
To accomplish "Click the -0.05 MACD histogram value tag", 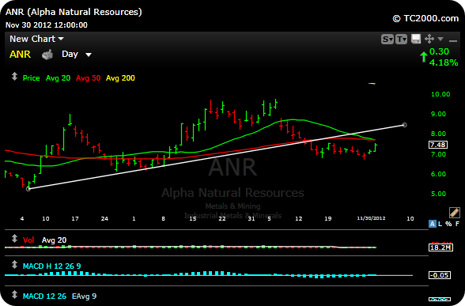I will (x=440, y=275).
